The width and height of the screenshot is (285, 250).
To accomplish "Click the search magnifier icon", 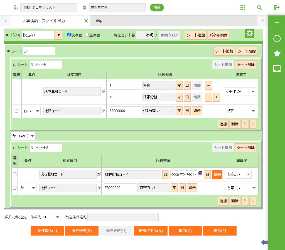I will click(259, 7).
